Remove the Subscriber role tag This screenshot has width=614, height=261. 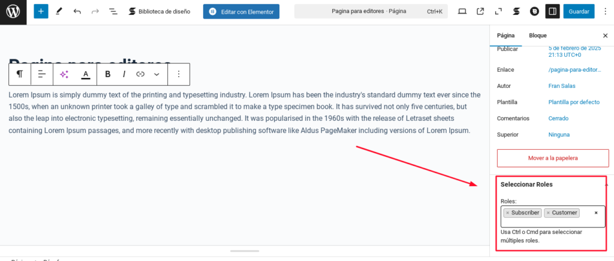507,213
